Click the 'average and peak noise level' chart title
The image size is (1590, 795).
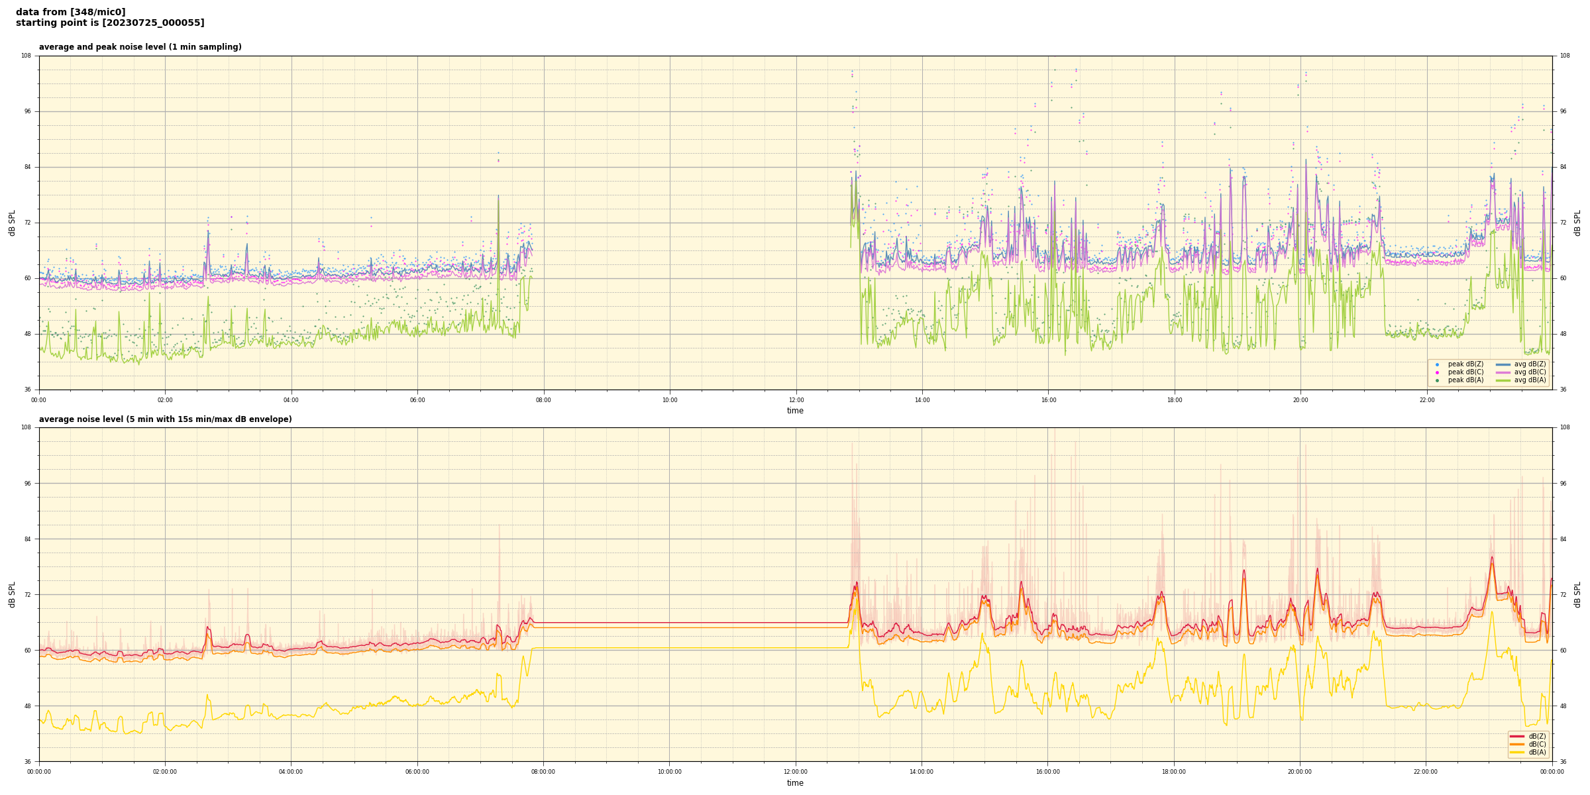pyautogui.click(x=140, y=47)
